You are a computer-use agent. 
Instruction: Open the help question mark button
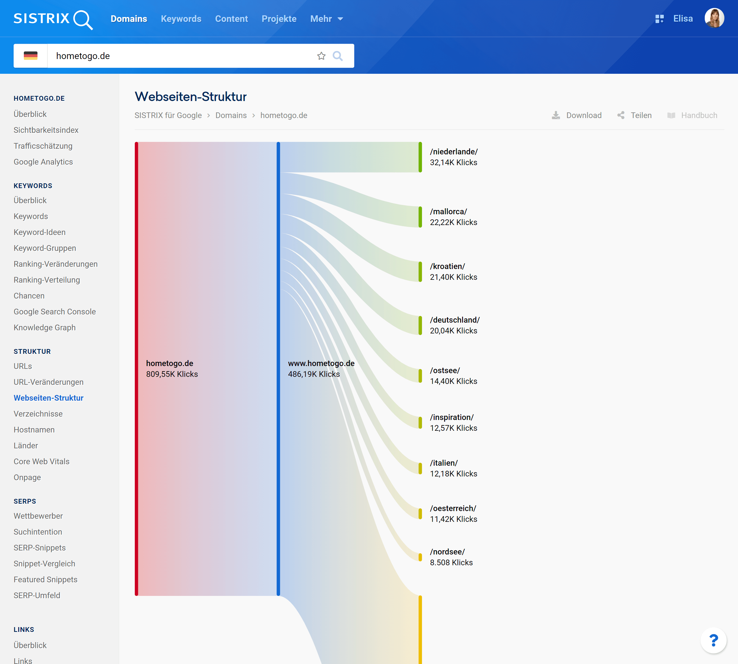713,640
